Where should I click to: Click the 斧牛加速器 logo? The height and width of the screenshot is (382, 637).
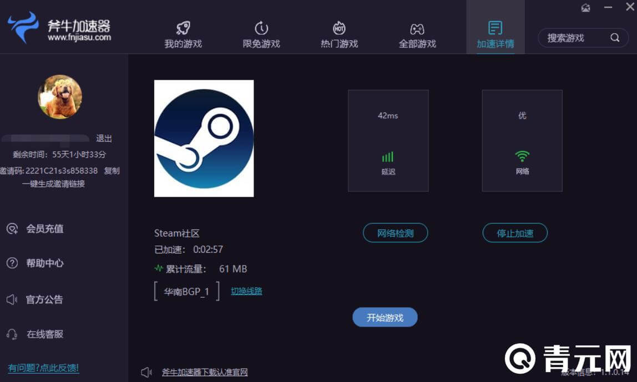60,28
